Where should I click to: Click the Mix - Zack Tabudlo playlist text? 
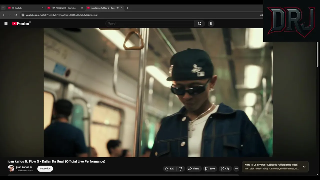(272, 169)
